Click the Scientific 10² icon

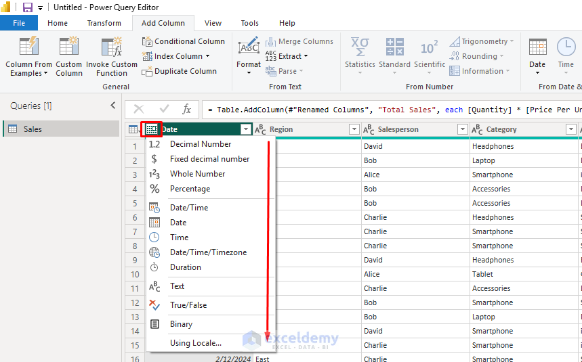click(x=430, y=48)
